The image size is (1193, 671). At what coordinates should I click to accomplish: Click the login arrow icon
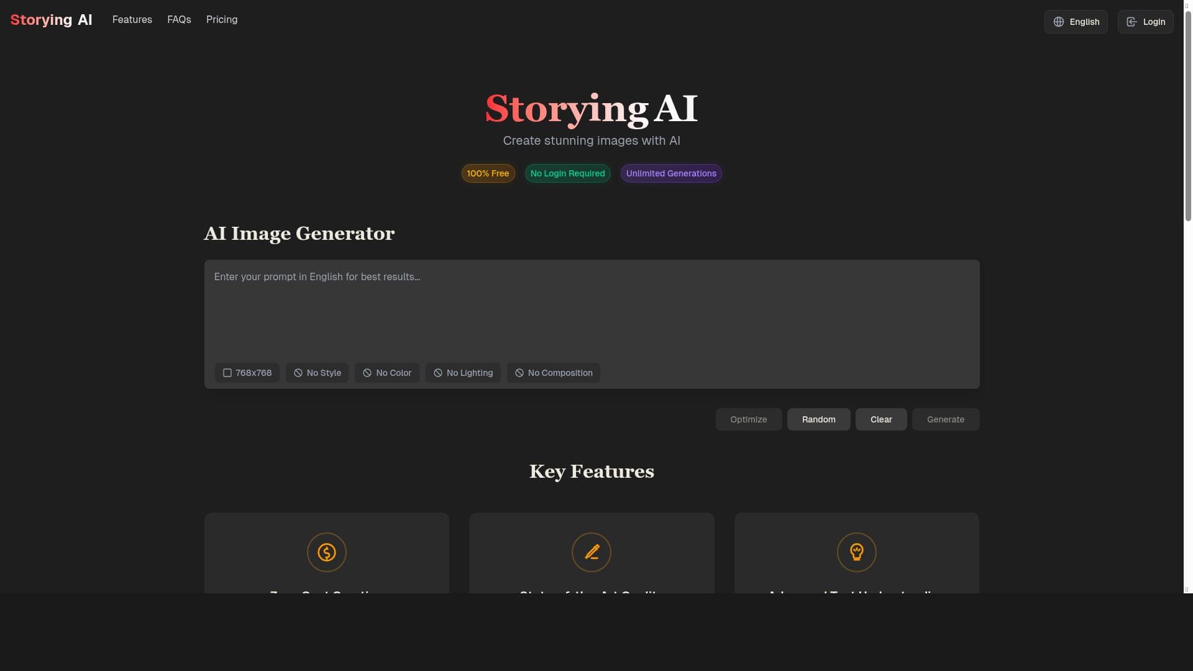click(1131, 22)
